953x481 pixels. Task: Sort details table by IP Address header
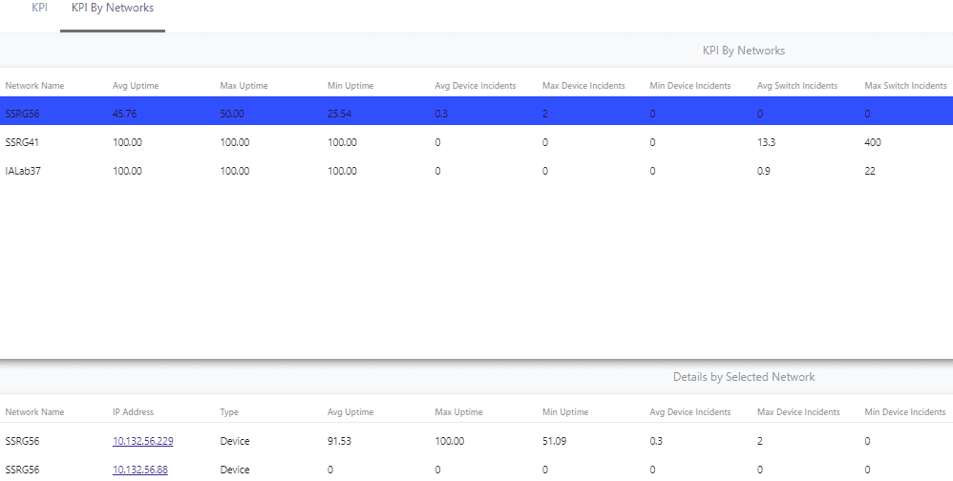coord(133,411)
